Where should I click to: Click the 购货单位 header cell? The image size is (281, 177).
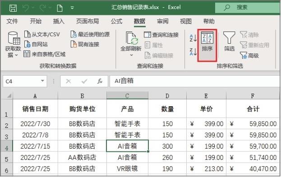[82, 109]
